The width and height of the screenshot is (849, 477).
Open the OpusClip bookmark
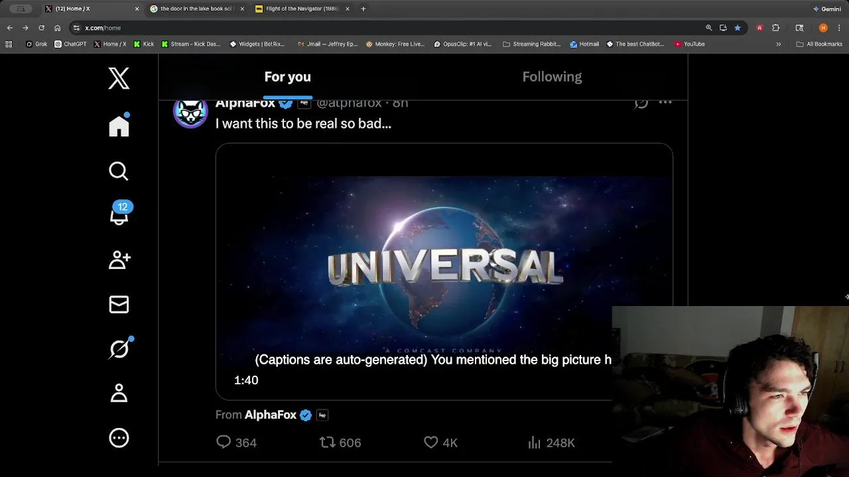click(x=463, y=44)
